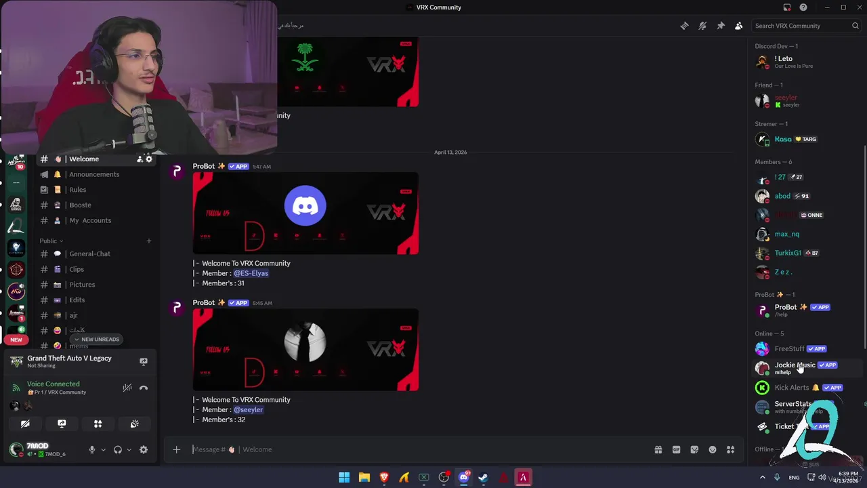
Task: Create invite icon on Welcome channel
Action: (x=140, y=159)
